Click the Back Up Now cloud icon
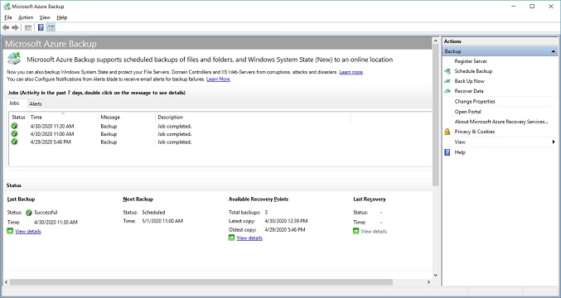 (447, 81)
